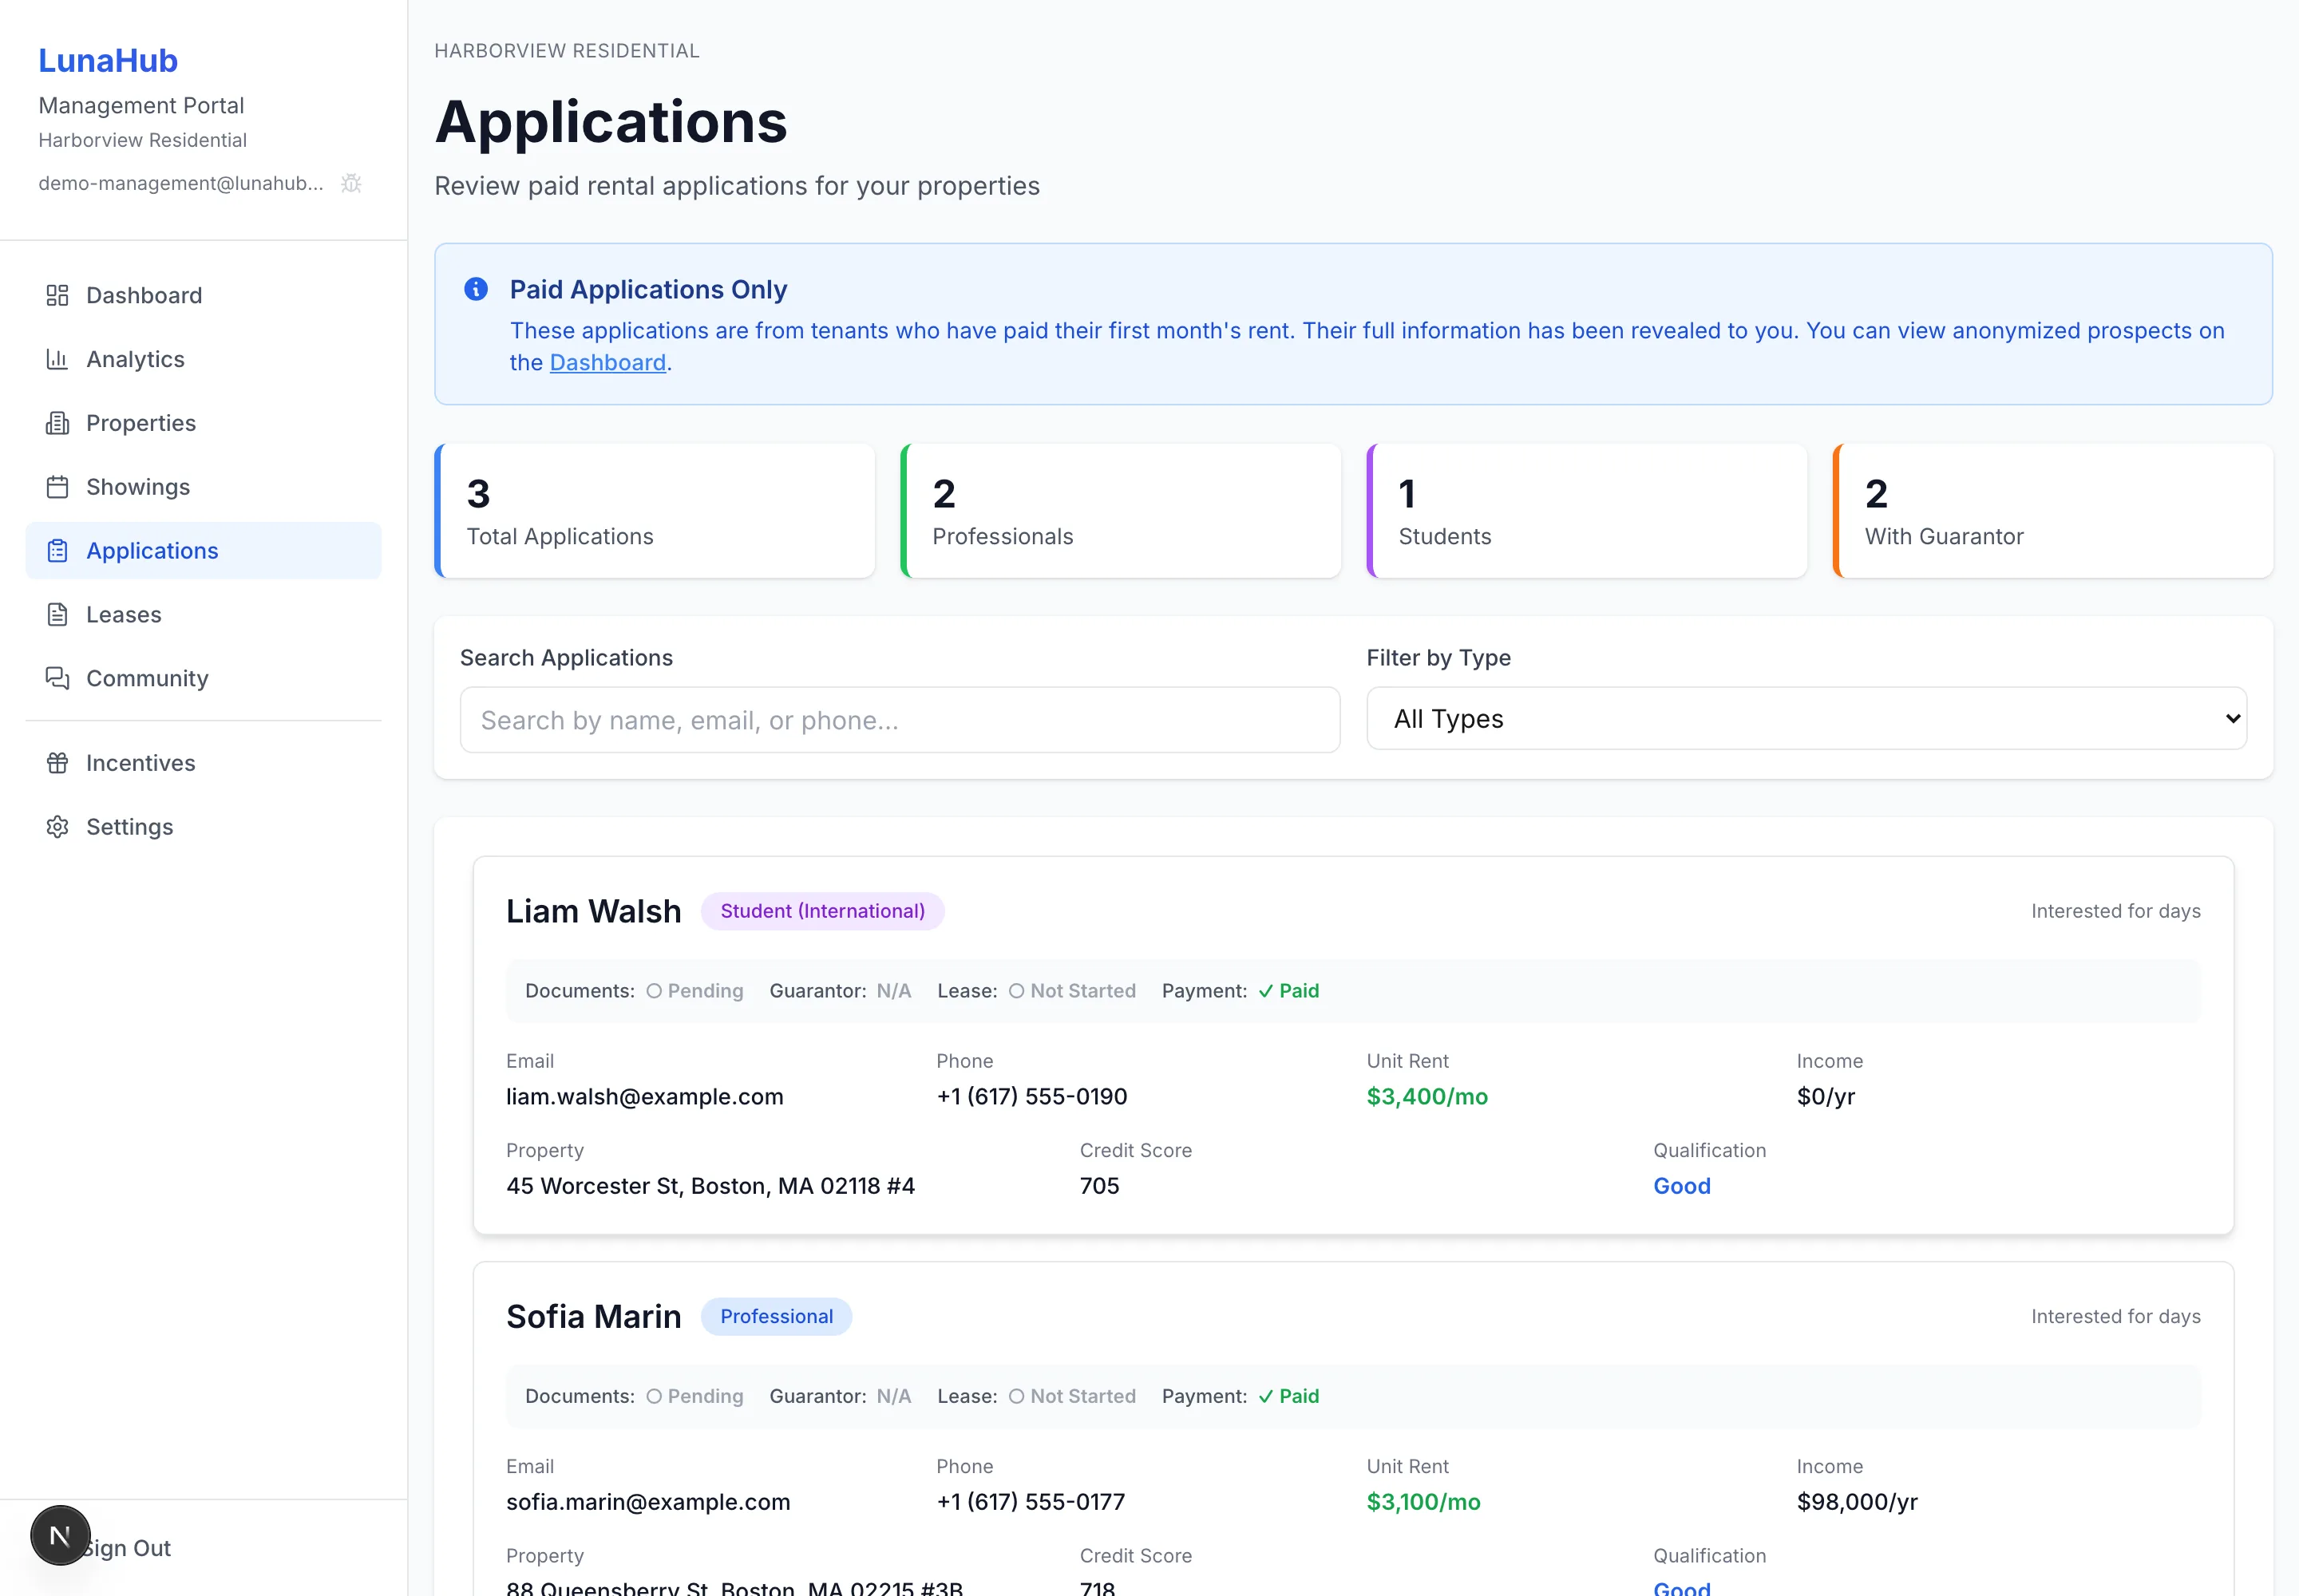Click the Analytics bar chart icon
Viewport: 2299px width, 1596px height.
pyautogui.click(x=57, y=359)
